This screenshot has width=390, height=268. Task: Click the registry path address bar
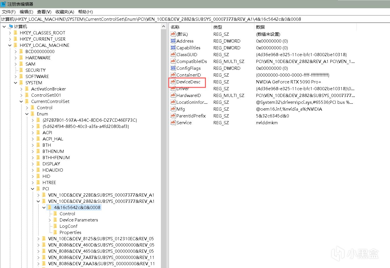coord(195,19)
